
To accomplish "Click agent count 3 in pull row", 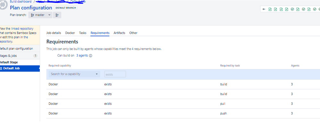I will coord(292,104).
